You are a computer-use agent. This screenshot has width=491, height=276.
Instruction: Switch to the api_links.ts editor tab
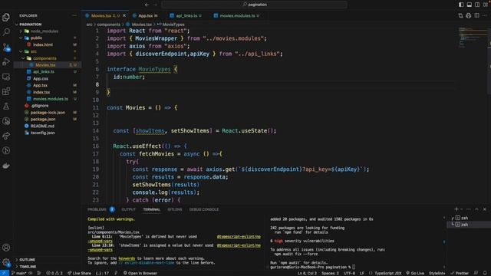186,15
